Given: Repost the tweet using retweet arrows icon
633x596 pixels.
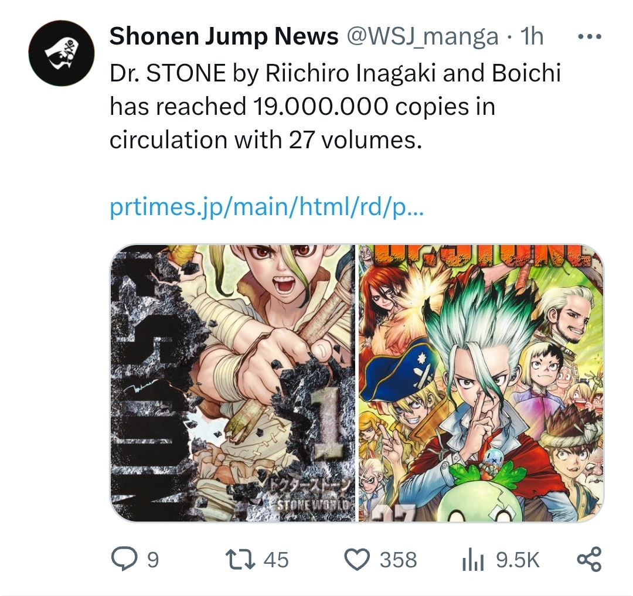Looking at the screenshot, I should pyautogui.click(x=240, y=560).
